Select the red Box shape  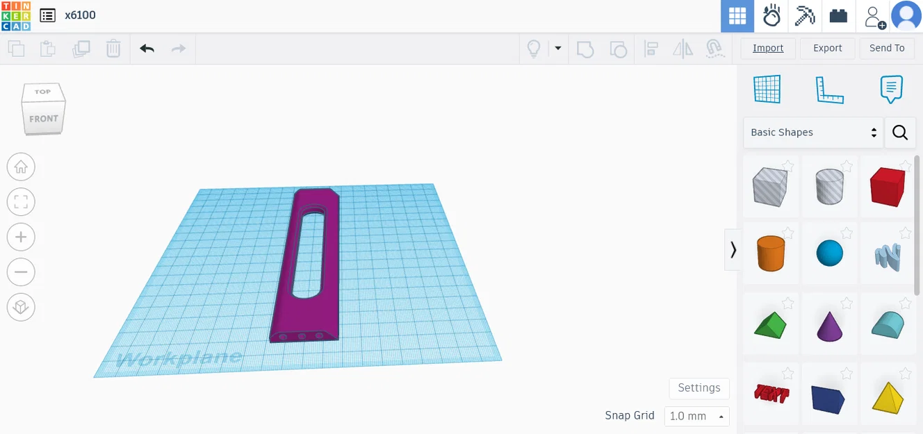tap(888, 186)
